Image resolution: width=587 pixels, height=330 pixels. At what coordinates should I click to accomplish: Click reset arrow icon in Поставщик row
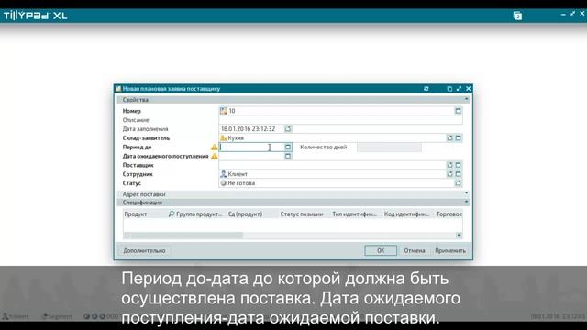click(x=449, y=165)
